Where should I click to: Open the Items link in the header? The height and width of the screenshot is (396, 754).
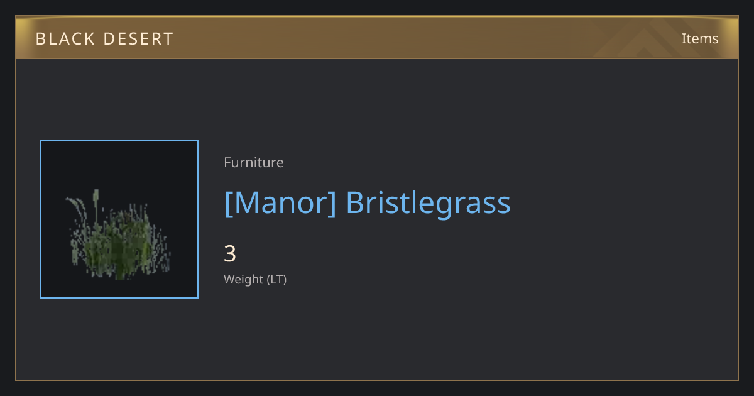click(700, 38)
